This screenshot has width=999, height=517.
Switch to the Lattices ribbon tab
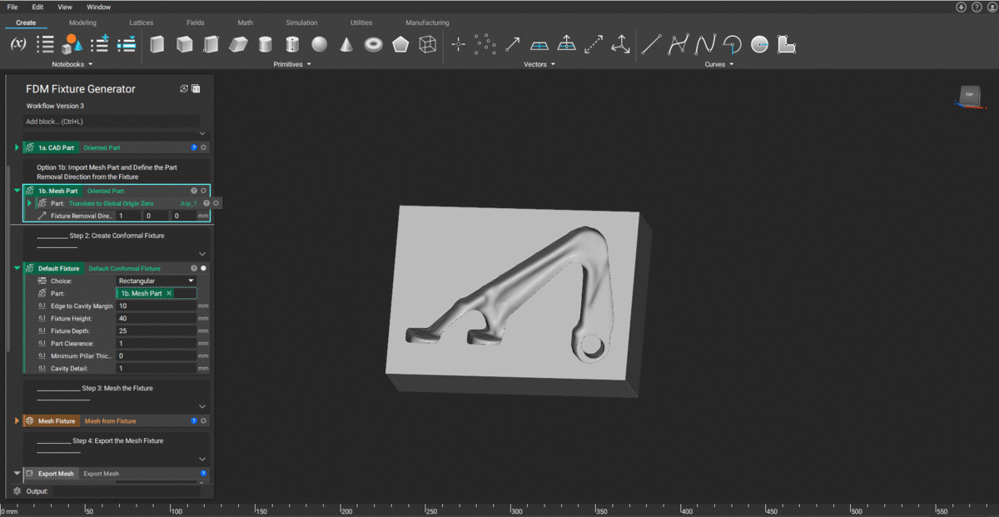(x=142, y=22)
